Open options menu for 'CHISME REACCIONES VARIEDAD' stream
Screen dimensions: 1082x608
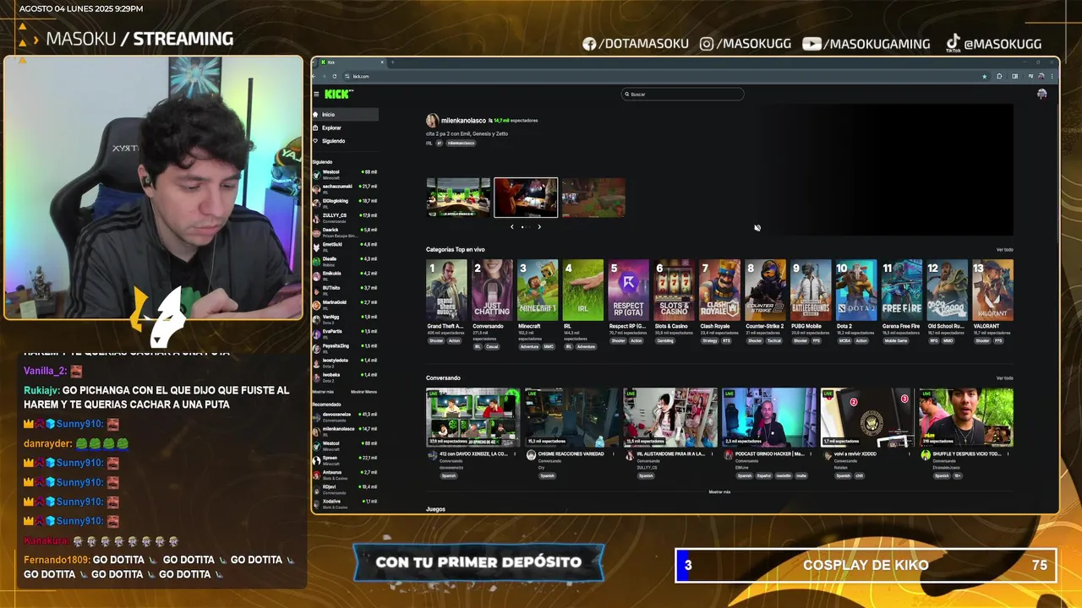point(615,454)
